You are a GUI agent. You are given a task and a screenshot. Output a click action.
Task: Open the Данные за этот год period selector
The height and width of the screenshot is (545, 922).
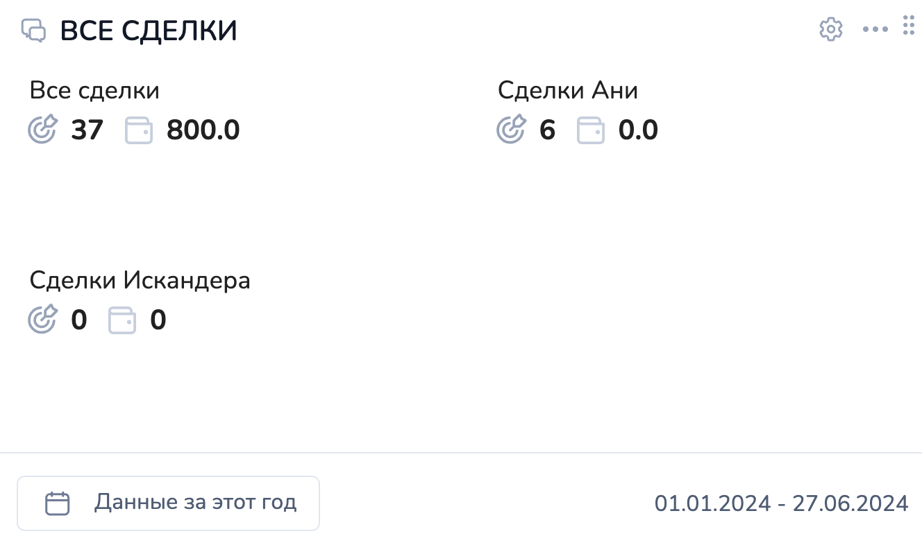click(x=168, y=503)
